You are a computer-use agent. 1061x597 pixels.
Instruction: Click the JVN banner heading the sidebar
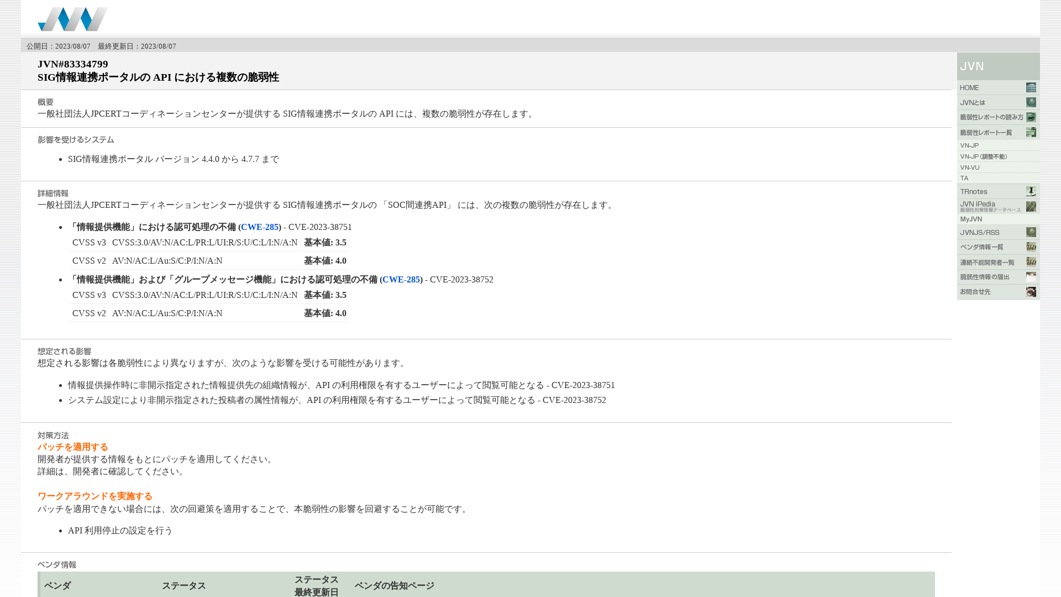click(998, 66)
